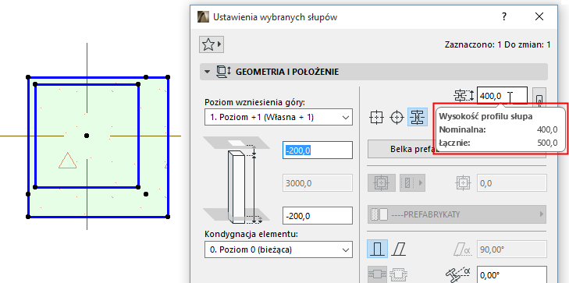This screenshot has height=283, width=569.
Task: Click the 'Łącznie:' tooltip row
Action: 499,143
